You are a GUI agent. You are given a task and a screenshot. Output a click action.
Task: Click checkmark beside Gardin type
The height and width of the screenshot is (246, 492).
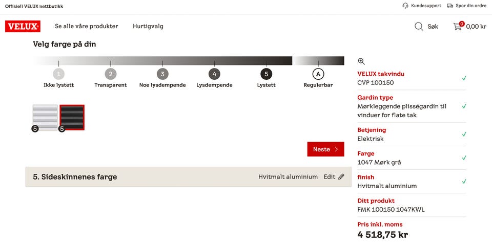(464, 106)
